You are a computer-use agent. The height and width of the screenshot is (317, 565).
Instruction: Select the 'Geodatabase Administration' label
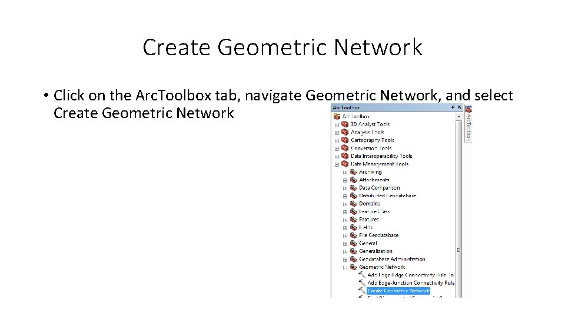click(392, 259)
